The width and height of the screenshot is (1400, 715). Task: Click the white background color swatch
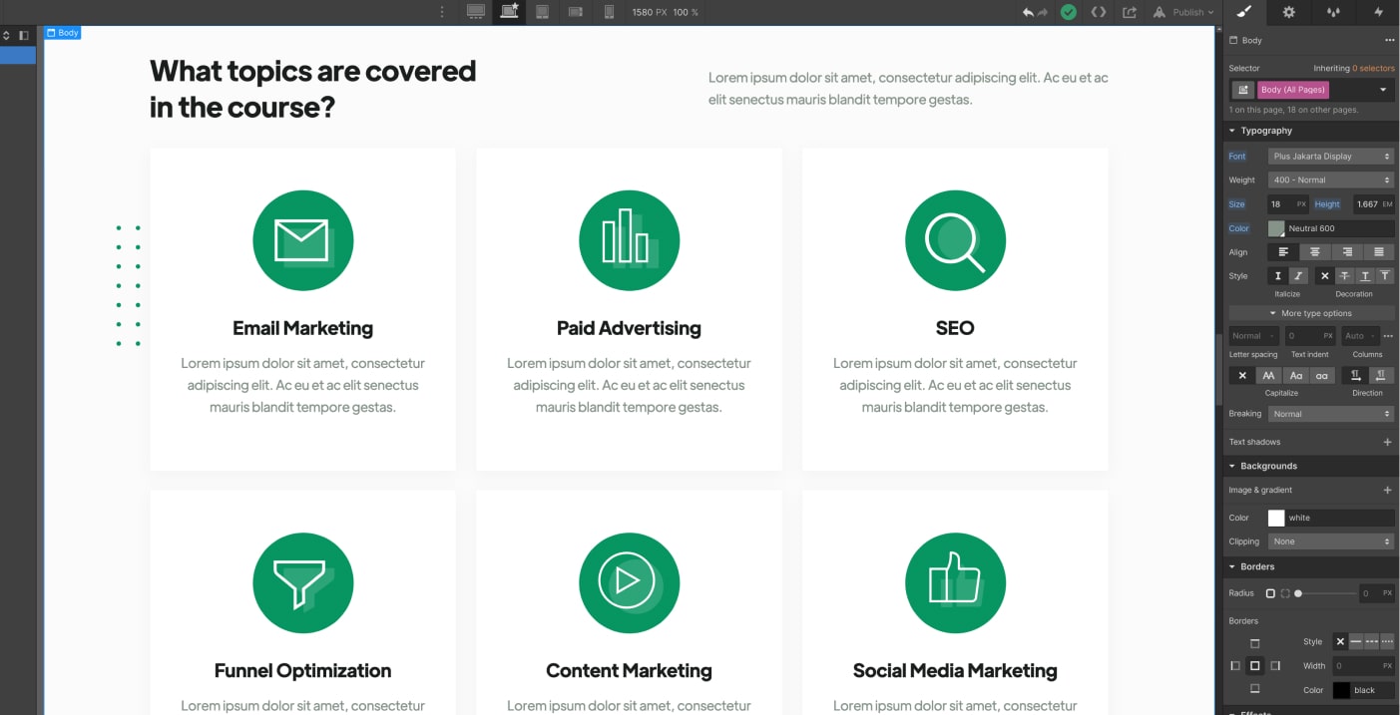(x=1275, y=518)
